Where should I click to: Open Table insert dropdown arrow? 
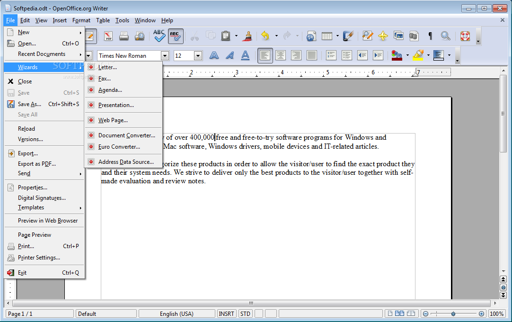(337, 36)
